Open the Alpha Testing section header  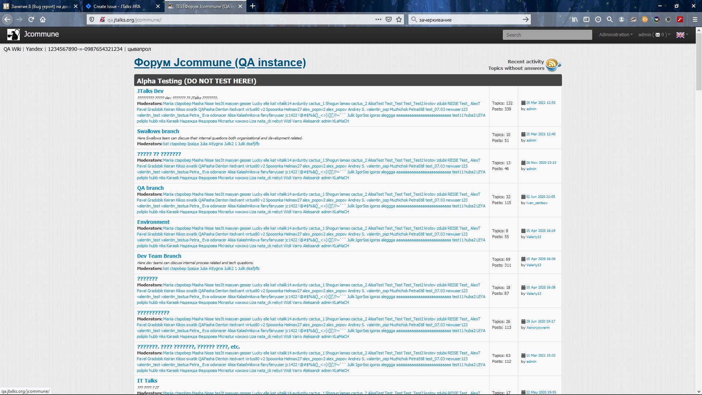(x=196, y=81)
